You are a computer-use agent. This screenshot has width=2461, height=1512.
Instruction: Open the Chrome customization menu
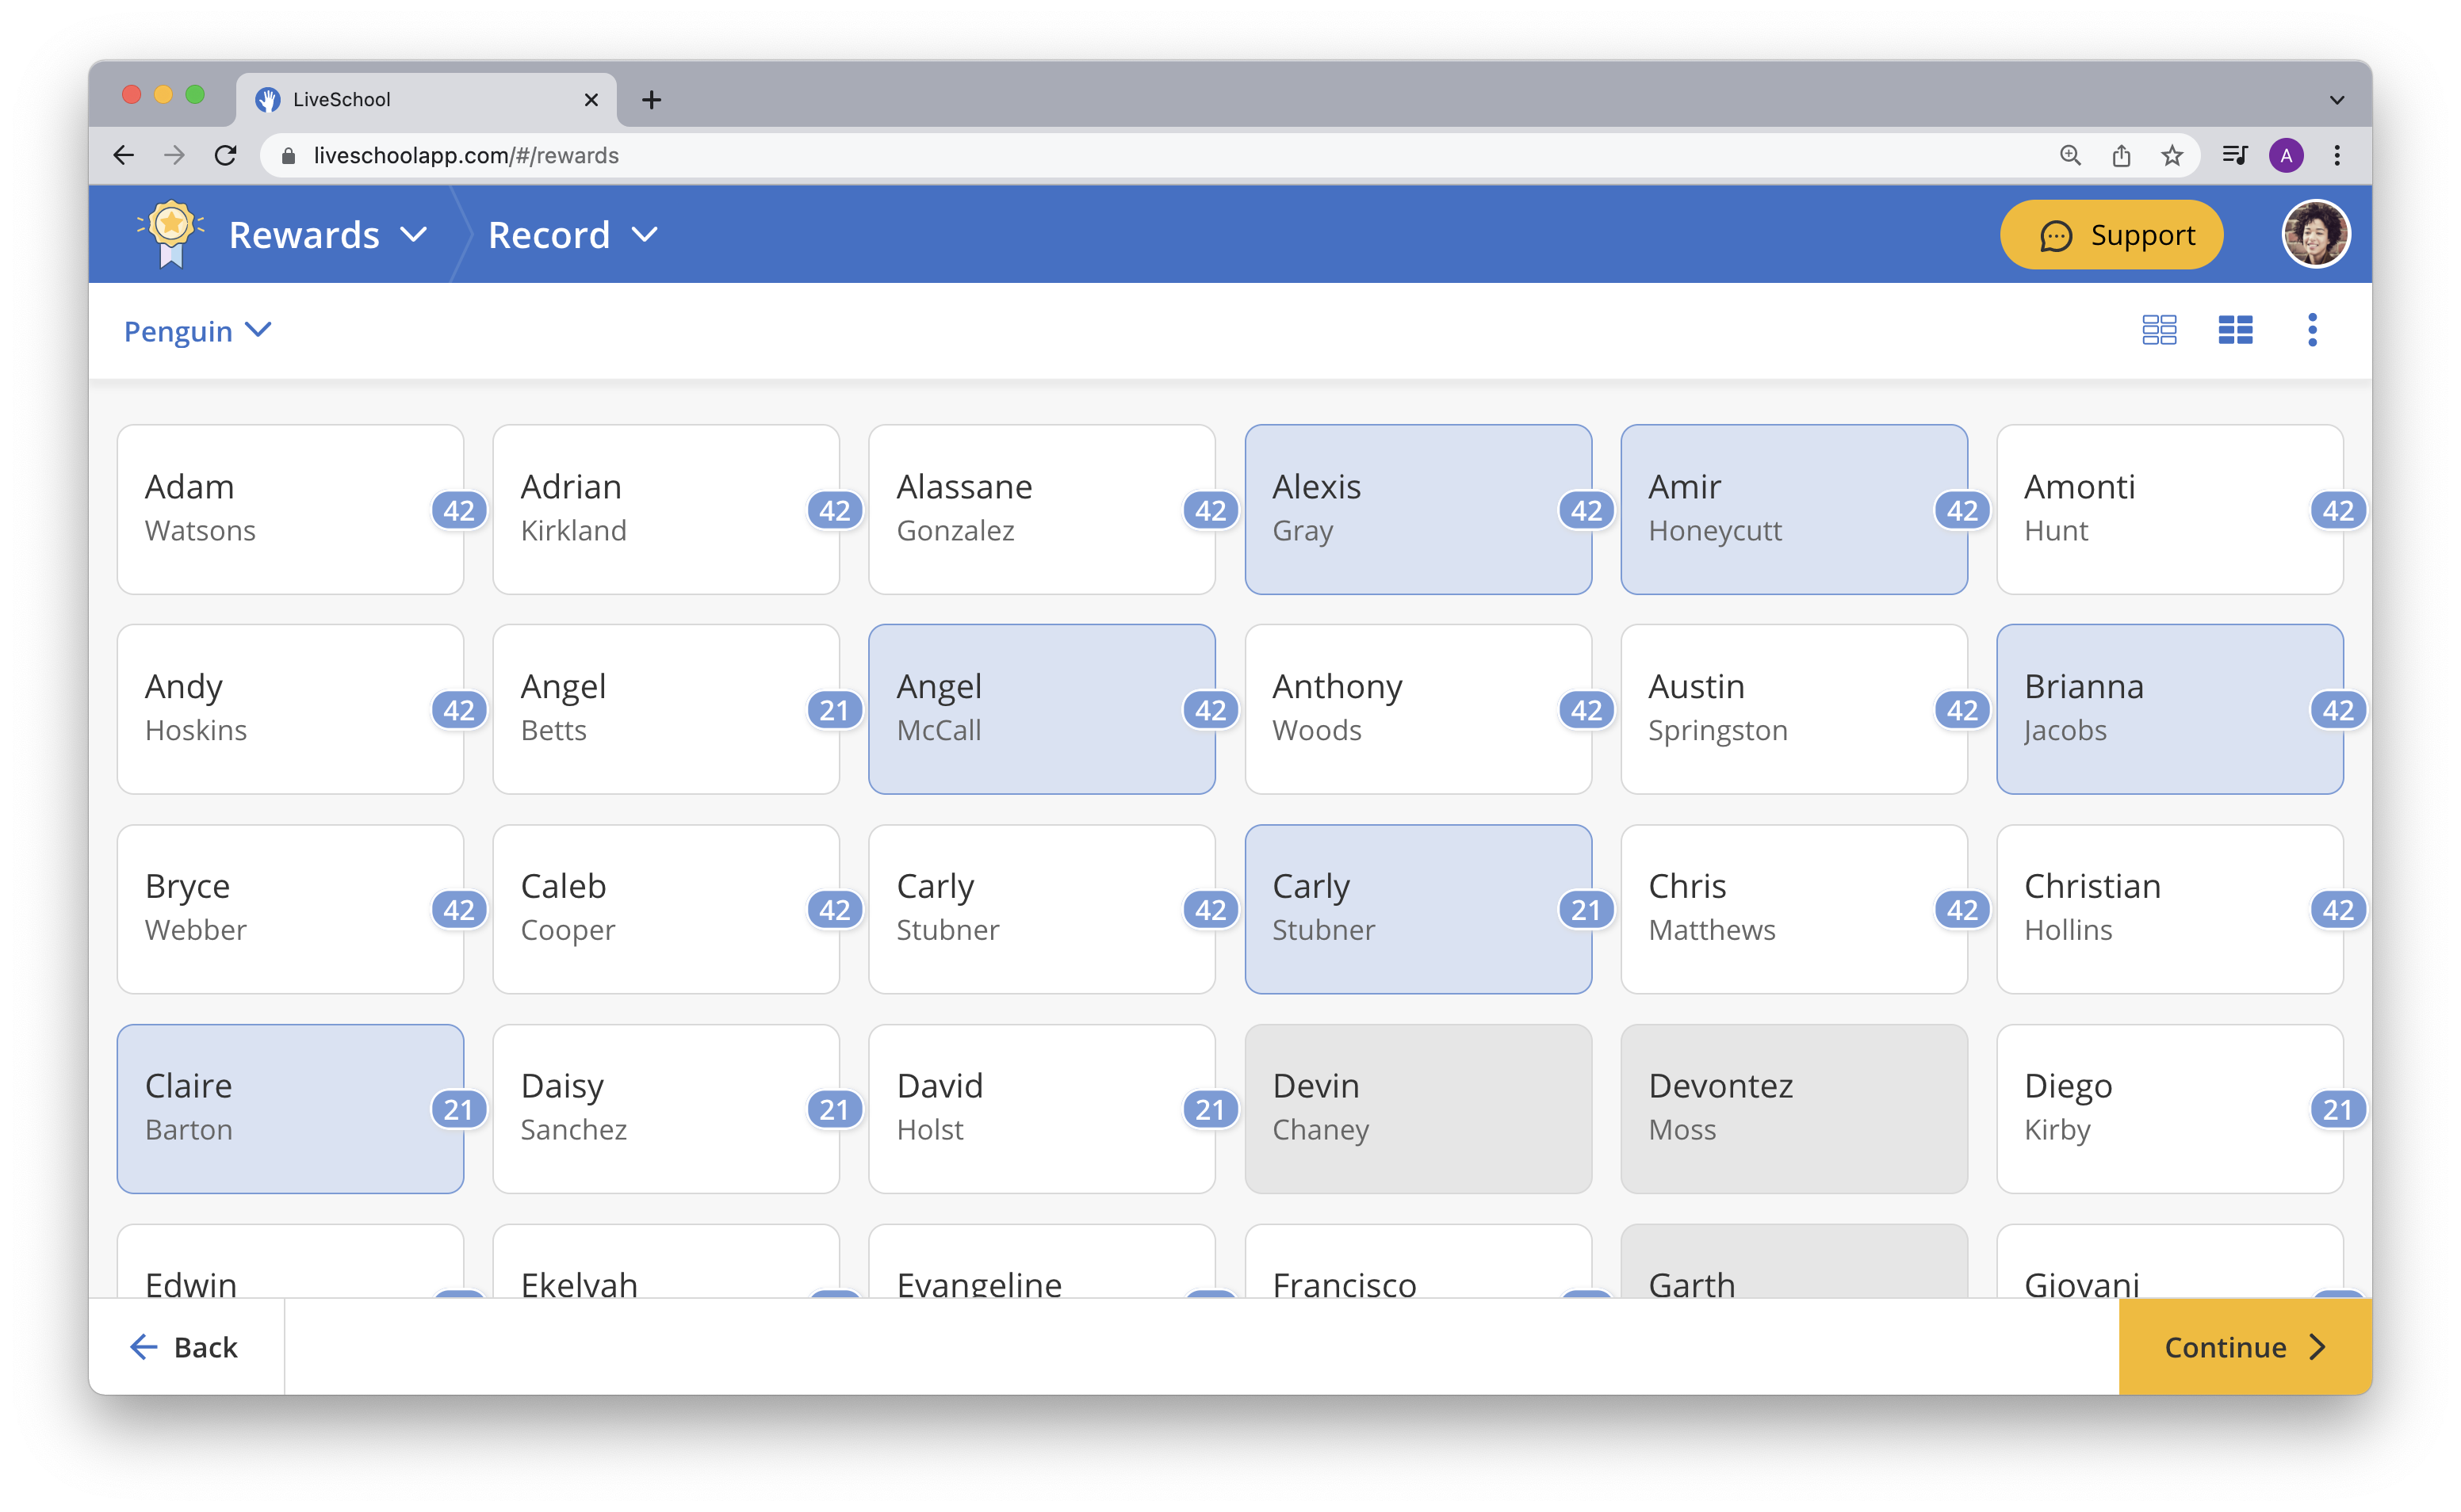click(x=2338, y=155)
